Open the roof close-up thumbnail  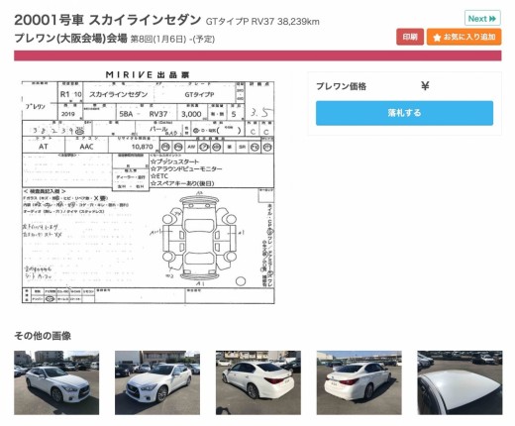point(460,382)
